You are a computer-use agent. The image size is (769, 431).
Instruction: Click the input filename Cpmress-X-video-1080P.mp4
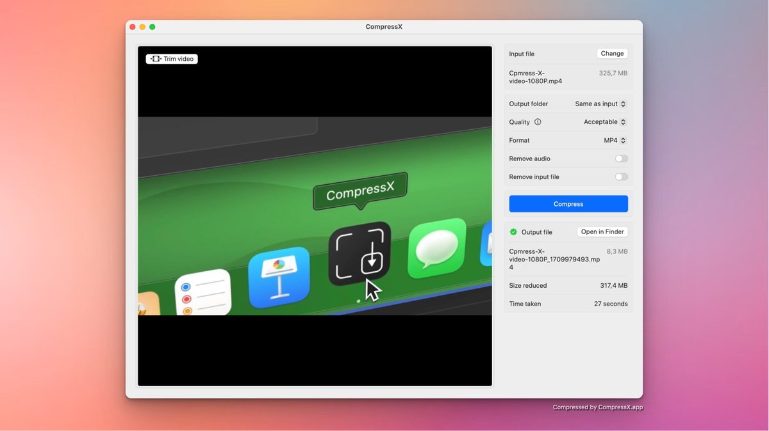tap(536, 77)
